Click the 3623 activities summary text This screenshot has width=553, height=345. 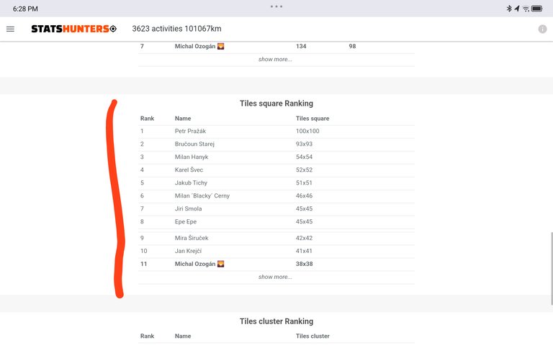176,29
